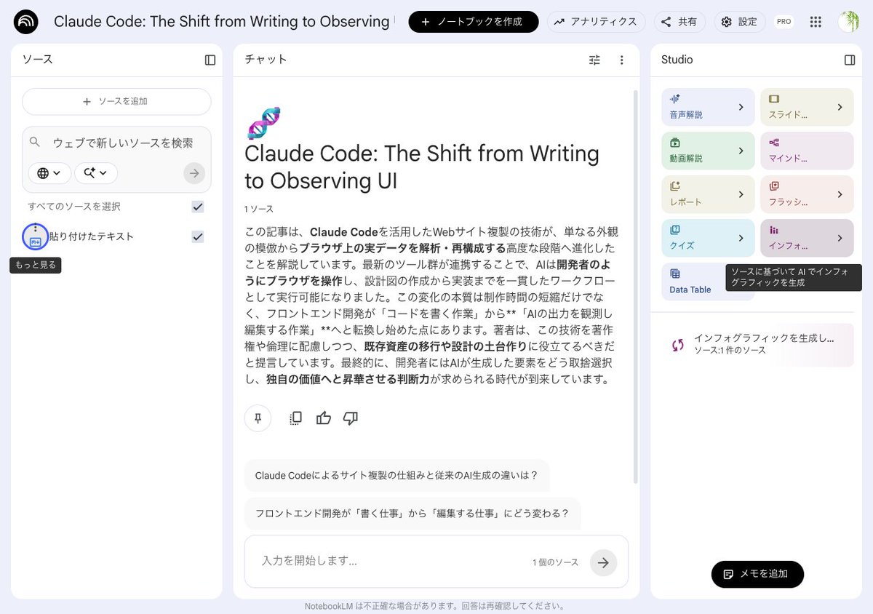The width and height of the screenshot is (873, 614).
Task: Open chat more options menu
Action: [622, 60]
